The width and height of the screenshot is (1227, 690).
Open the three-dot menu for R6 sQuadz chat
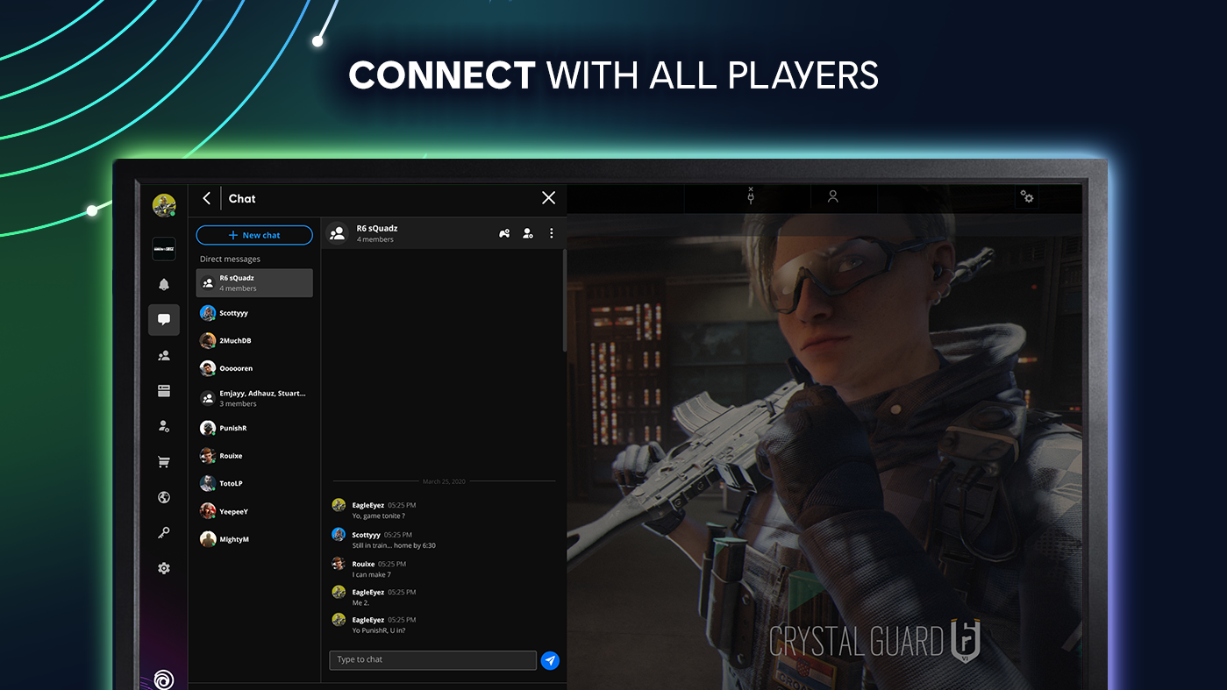(x=551, y=233)
